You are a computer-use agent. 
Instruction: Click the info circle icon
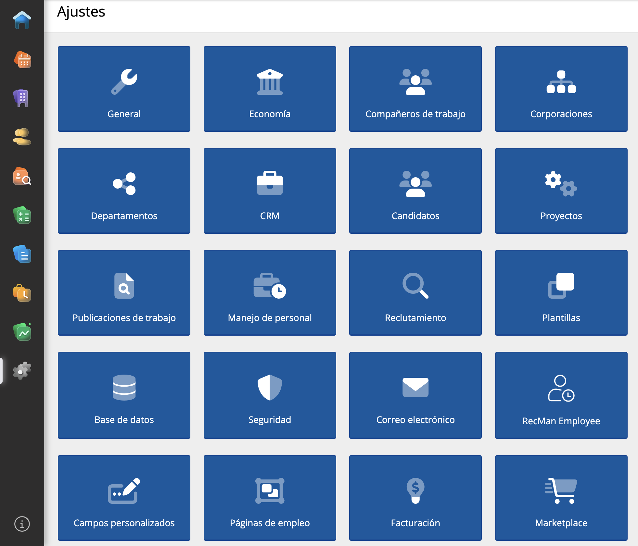point(22,524)
